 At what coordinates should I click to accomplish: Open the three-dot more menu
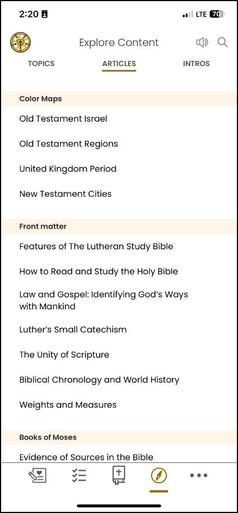tap(199, 475)
